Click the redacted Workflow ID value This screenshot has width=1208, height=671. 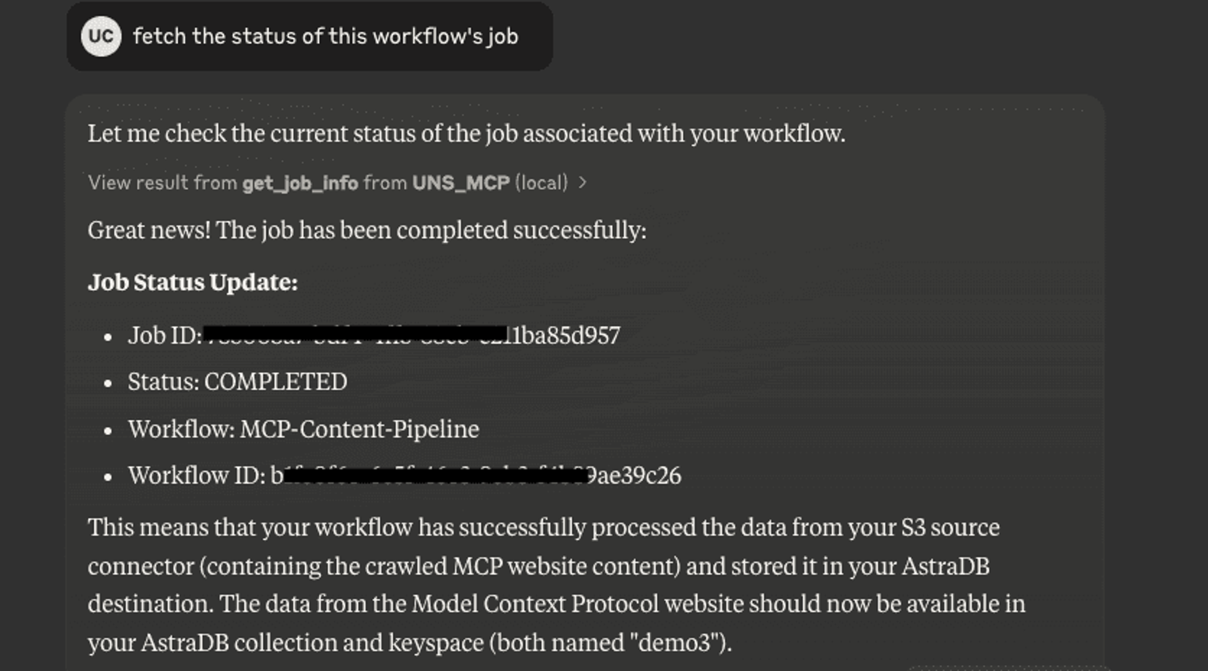[475, 475]
